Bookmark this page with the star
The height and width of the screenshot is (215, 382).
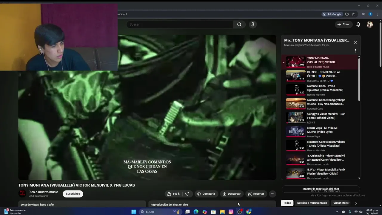pyautogui.click(x=353, y=14)
